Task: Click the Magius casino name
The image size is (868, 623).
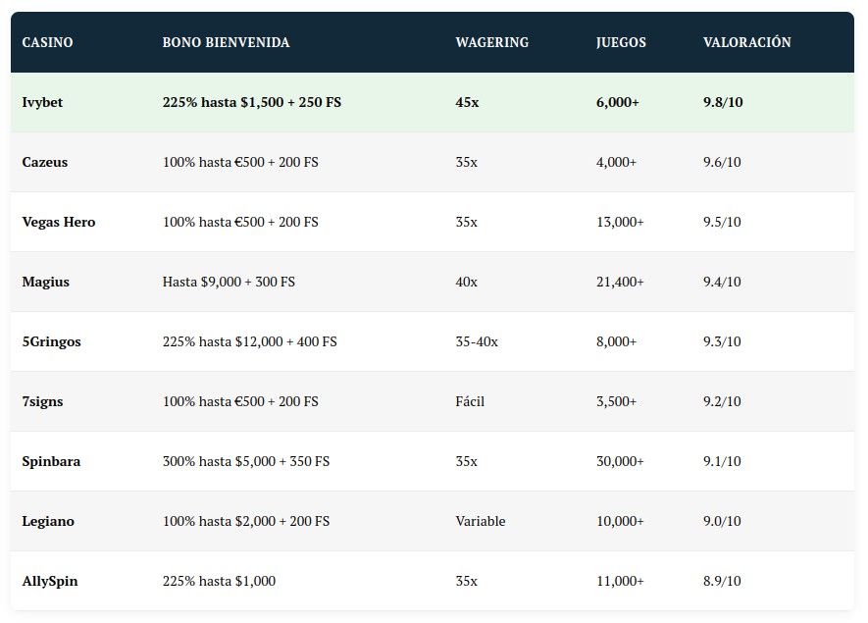Action: coord(46,282)
